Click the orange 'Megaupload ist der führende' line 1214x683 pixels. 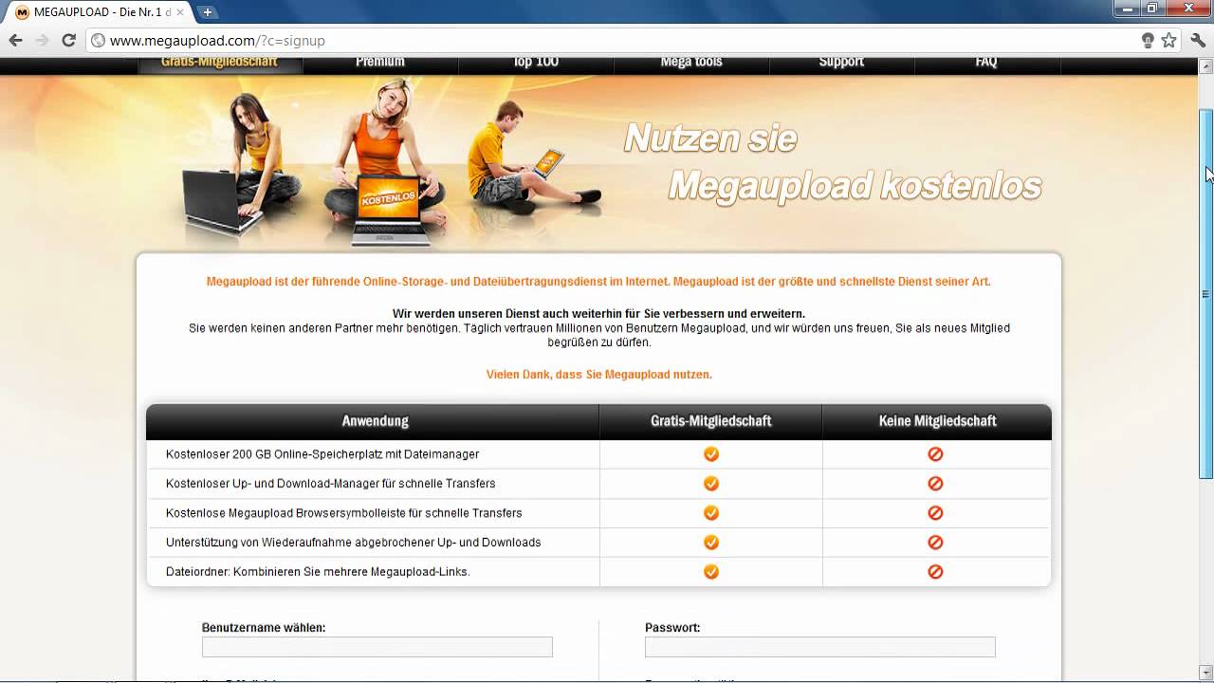pos(598,282)
